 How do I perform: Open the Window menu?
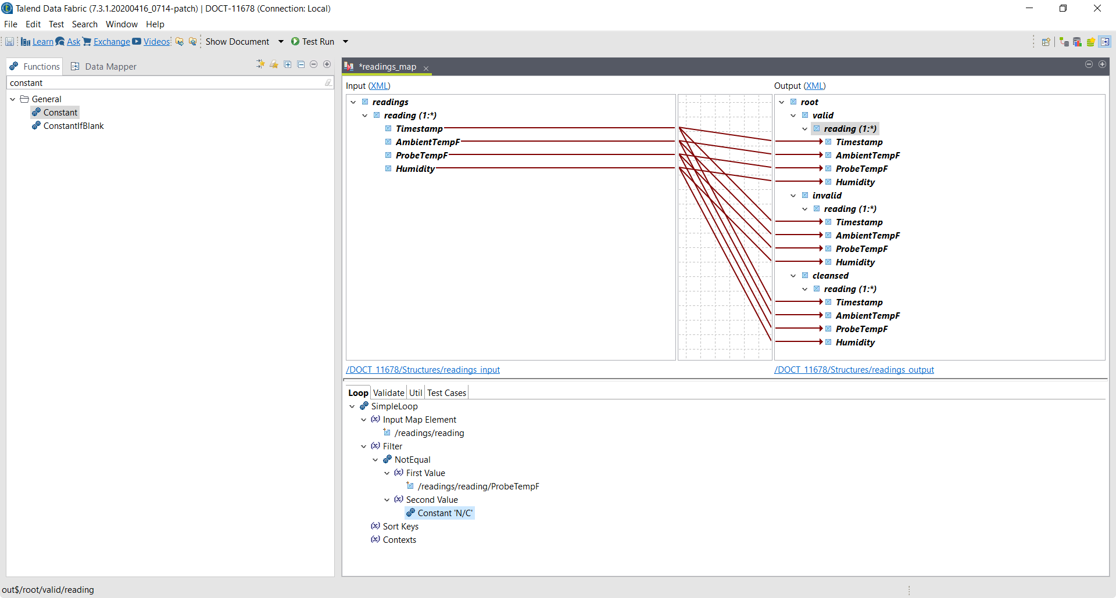pos(121,24)
